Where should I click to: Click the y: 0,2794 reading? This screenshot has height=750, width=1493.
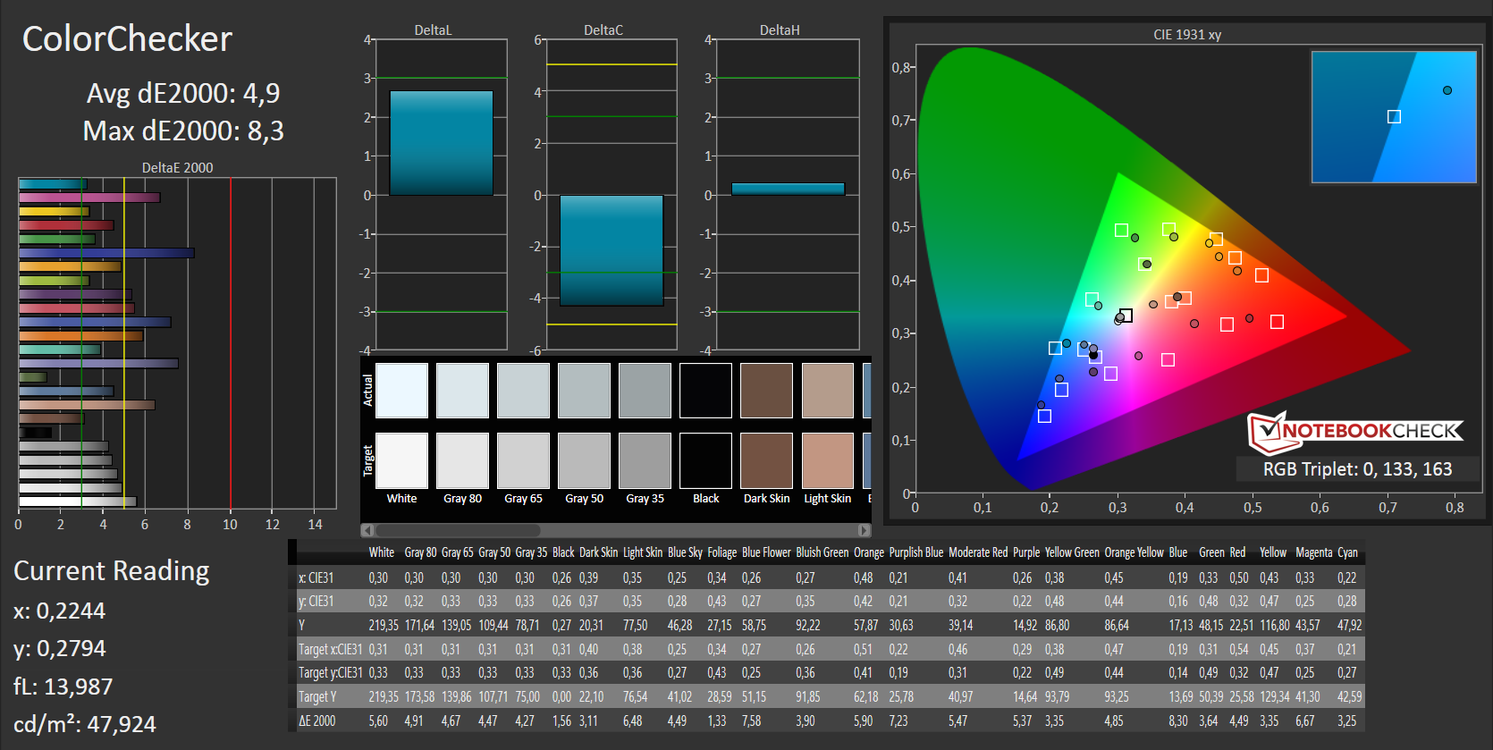[x=59, y=649]
